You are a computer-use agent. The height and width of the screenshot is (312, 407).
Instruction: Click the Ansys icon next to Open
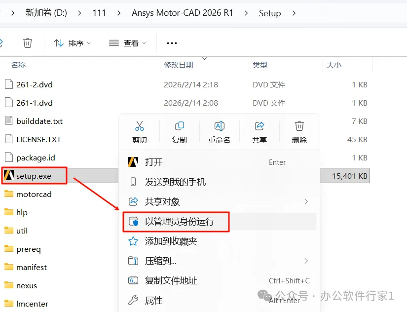(x=133, y=162)
